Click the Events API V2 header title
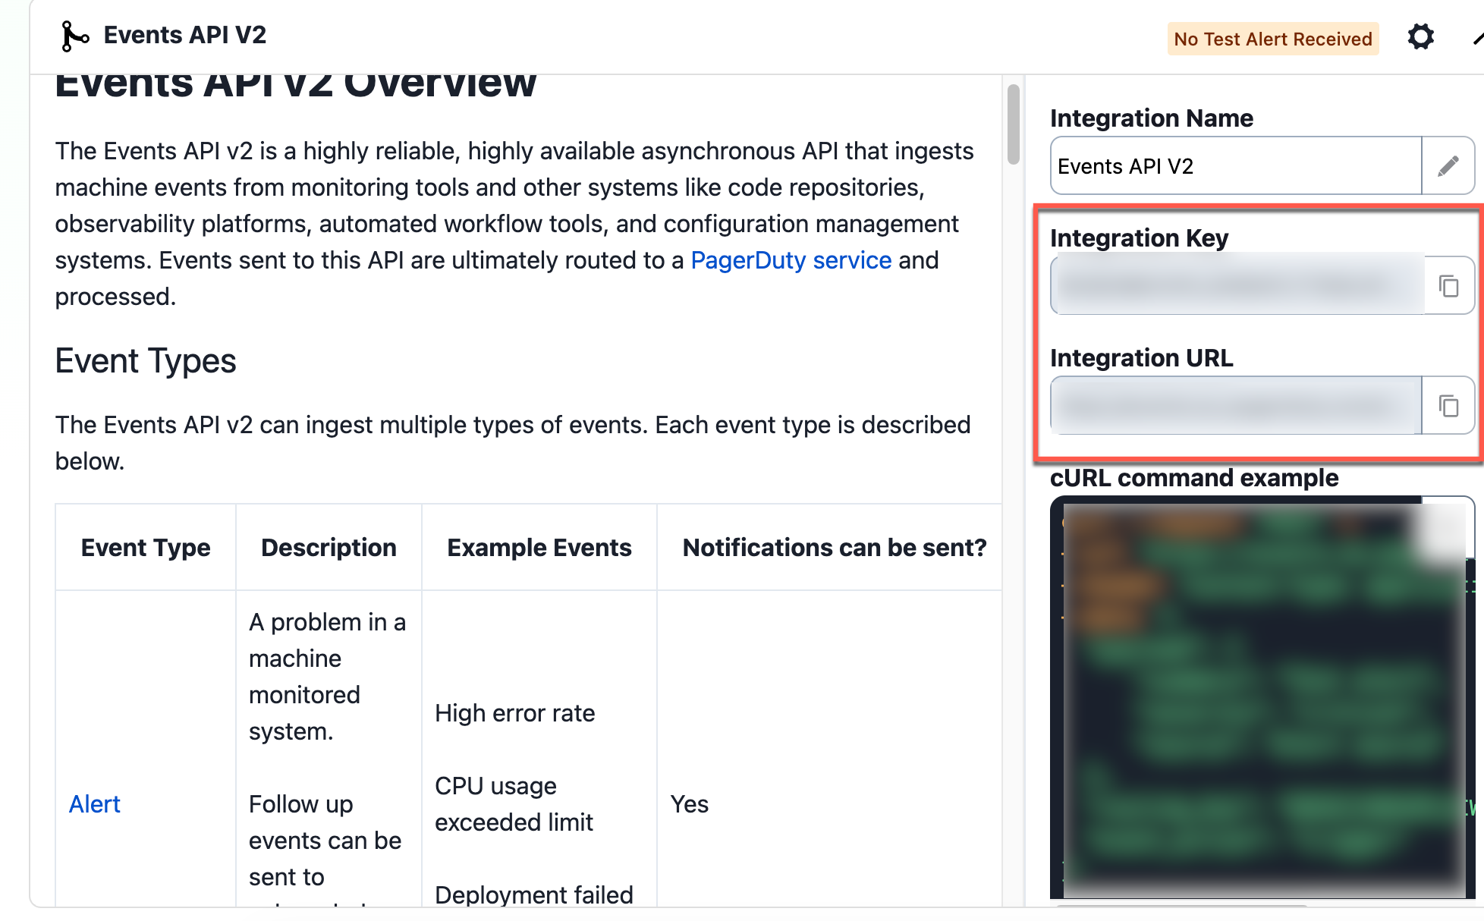Screen dimensions: 1484x921 coord(184,35)
